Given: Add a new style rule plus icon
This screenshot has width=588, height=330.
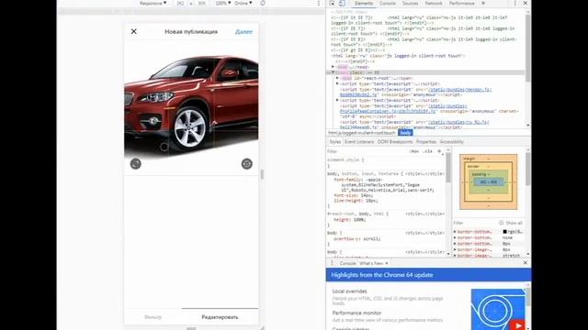Looking at the screenshot, I should [439, 151].
